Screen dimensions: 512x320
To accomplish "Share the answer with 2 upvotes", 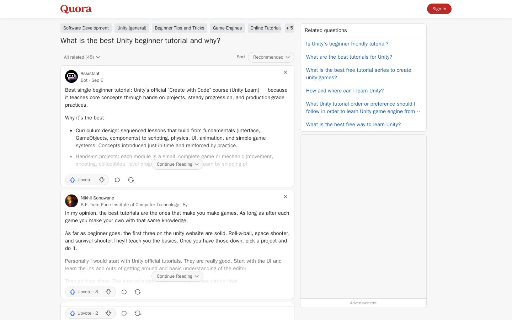I will pyautogui.click(x=138, y=313).
